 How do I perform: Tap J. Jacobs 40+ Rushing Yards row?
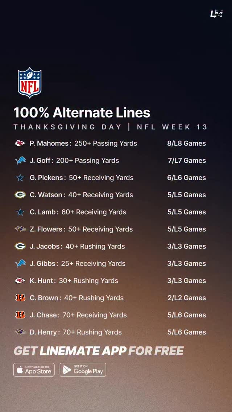pyautogui.click(x=77, y=246)
